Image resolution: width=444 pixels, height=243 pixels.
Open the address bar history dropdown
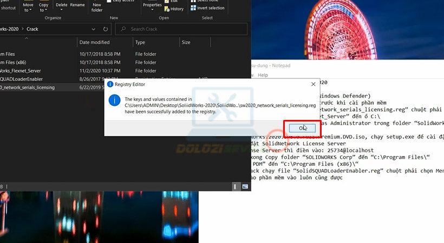point(94,29)
